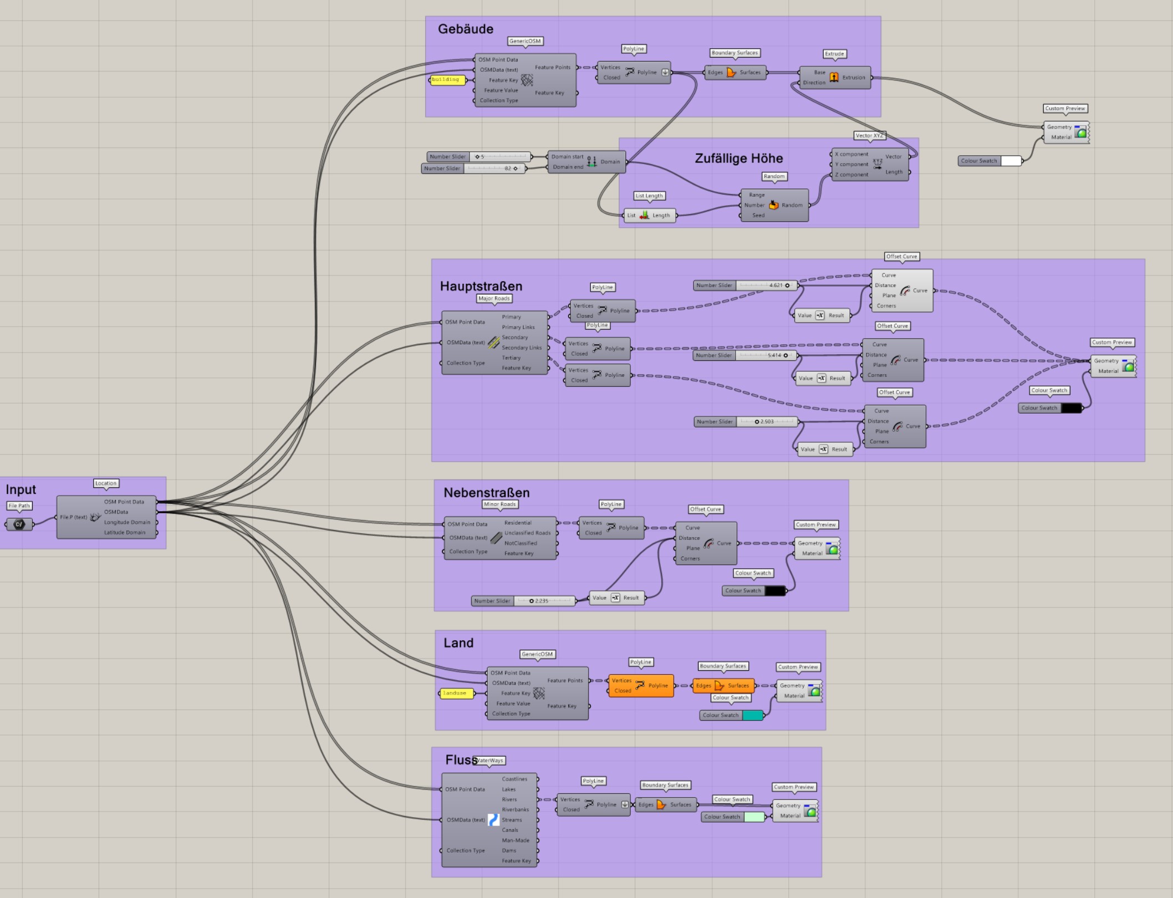This screenshot has width=1173, height=898.
Task: Select the Extrude component icon in Gebäude
Action: click(x=833, y=78)
